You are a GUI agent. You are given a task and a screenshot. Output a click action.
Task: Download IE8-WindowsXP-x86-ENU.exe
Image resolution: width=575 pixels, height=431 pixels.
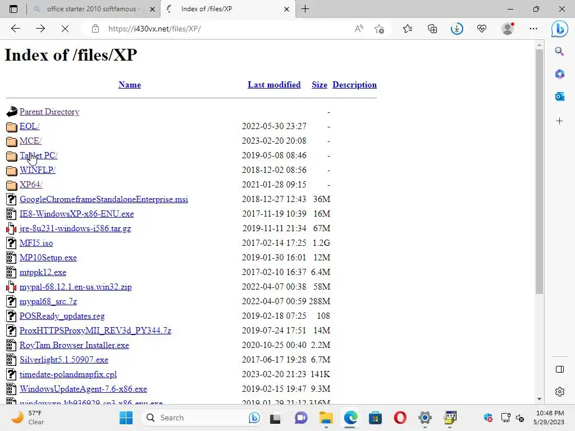[76, 214]
